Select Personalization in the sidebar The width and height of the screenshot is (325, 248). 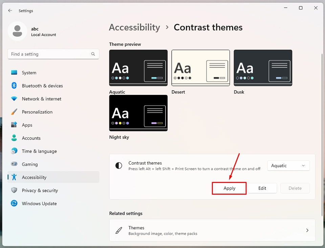tap(53, 112)
